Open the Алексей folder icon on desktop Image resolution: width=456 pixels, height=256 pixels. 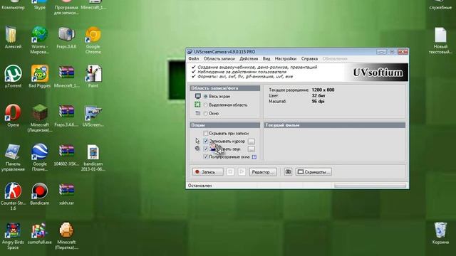11,36
